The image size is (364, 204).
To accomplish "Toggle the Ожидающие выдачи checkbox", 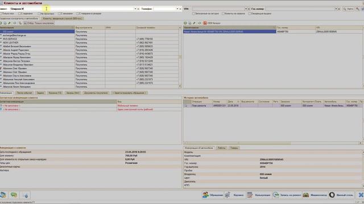I will click(250, 14).
